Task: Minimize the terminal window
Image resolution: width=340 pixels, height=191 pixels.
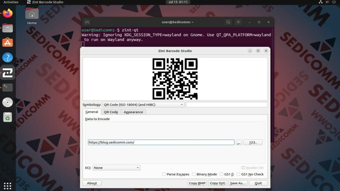Action: (x=250, y=22)
